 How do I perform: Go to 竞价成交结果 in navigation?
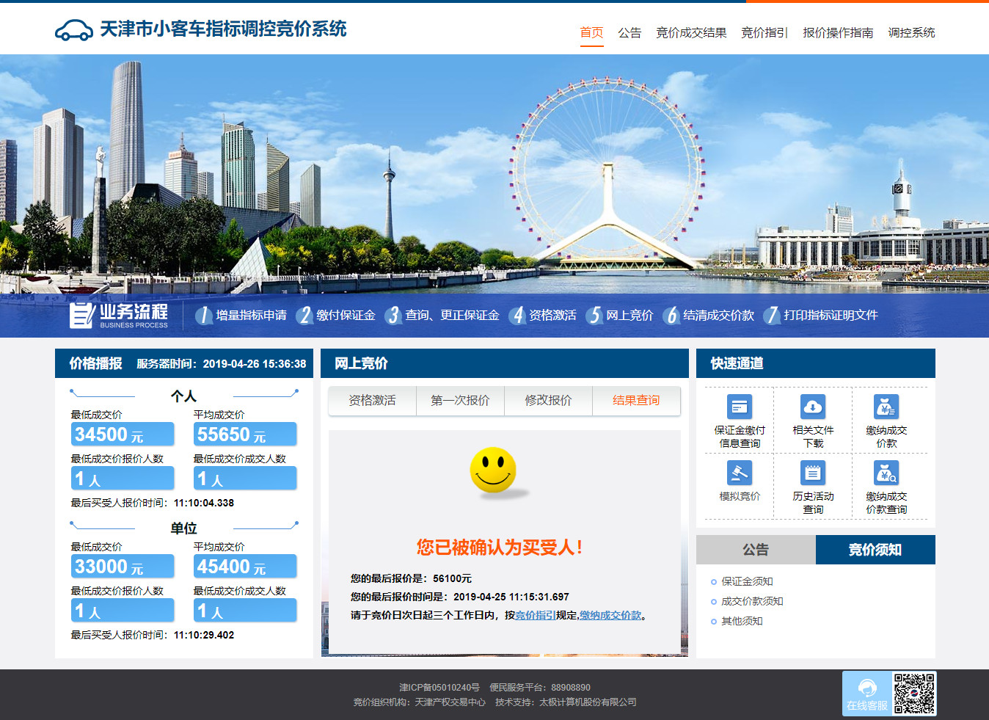691,33
